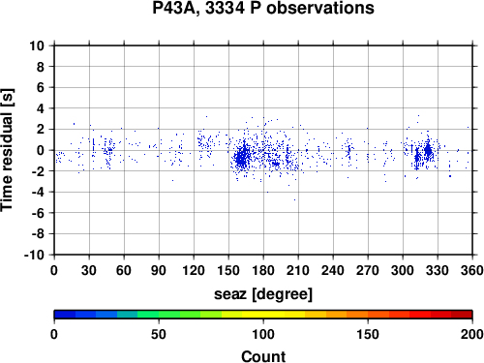Click the Time residual [s] axis label

tap(8, 150)
